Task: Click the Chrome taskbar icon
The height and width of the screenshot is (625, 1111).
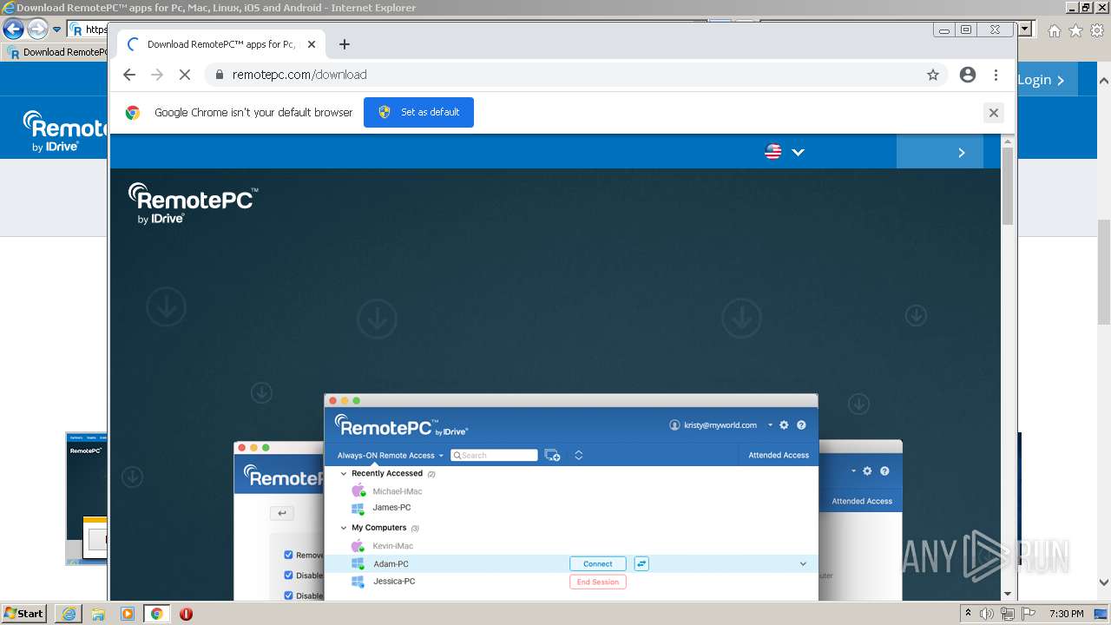Action: coord(156,614)
